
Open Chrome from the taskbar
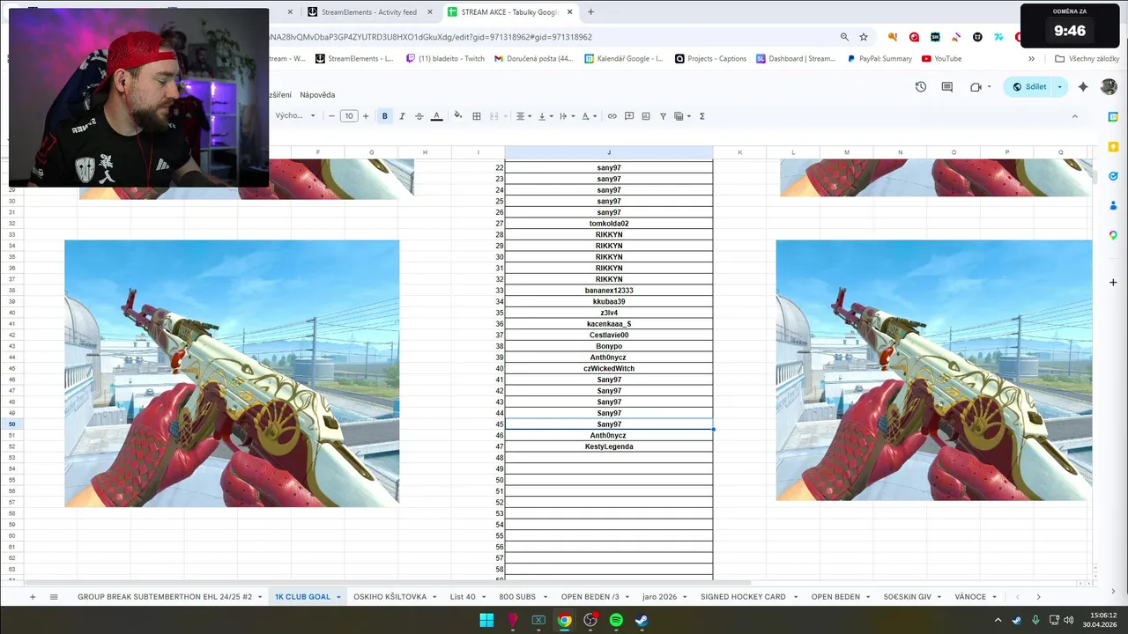coord(564,620)
